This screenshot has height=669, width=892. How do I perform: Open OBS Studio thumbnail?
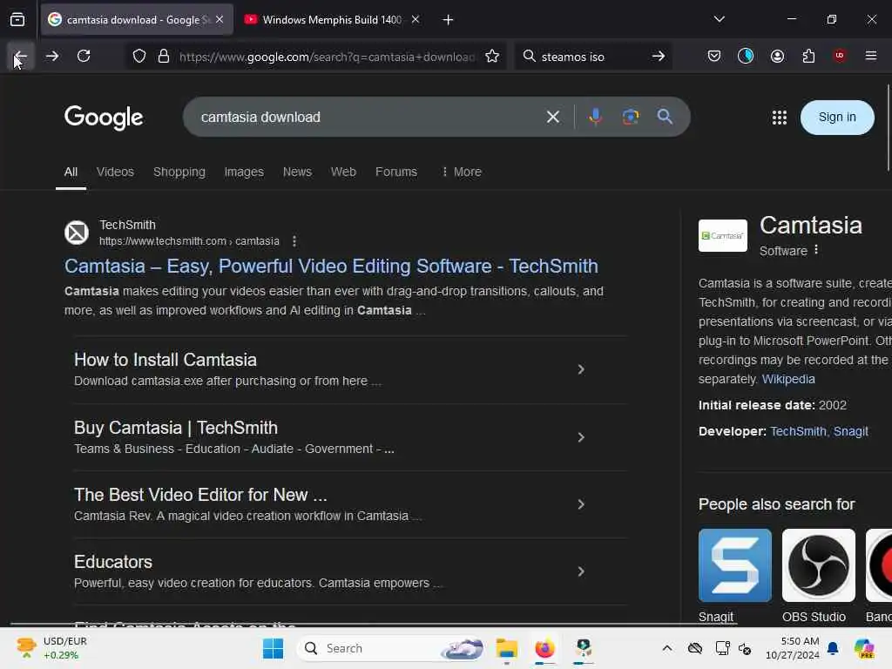coord(819,565)
